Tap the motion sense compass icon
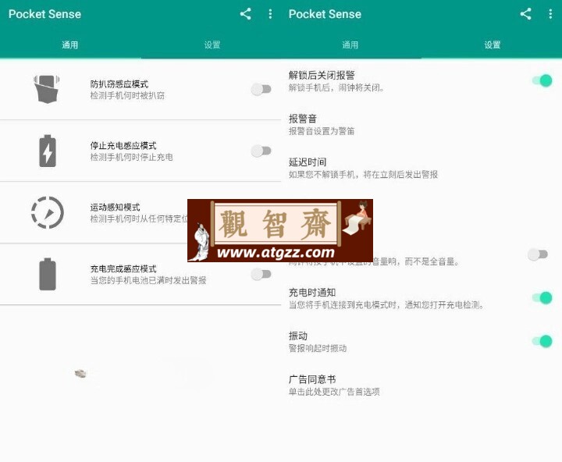This screenshot has width=562, height=462. (x=48, y=212)
